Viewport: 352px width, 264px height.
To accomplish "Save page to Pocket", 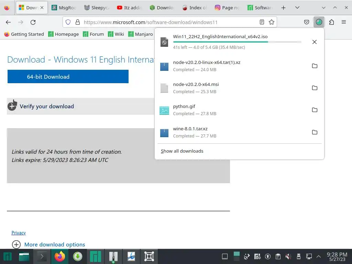I will (x=306, y=22).
